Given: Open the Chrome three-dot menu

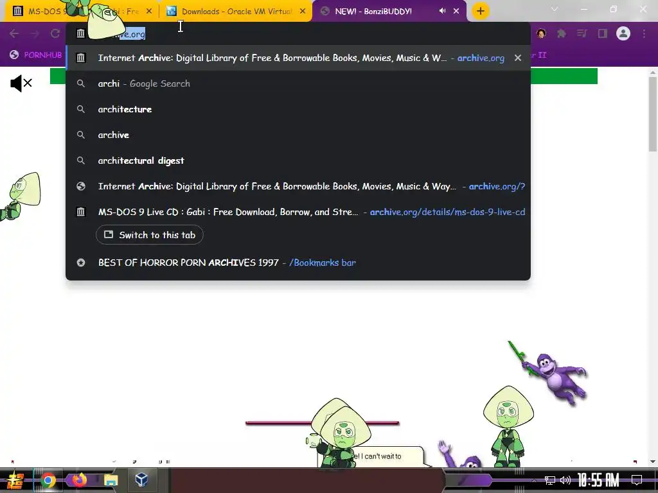Looking at the screenshot, I should pos(644,33).
